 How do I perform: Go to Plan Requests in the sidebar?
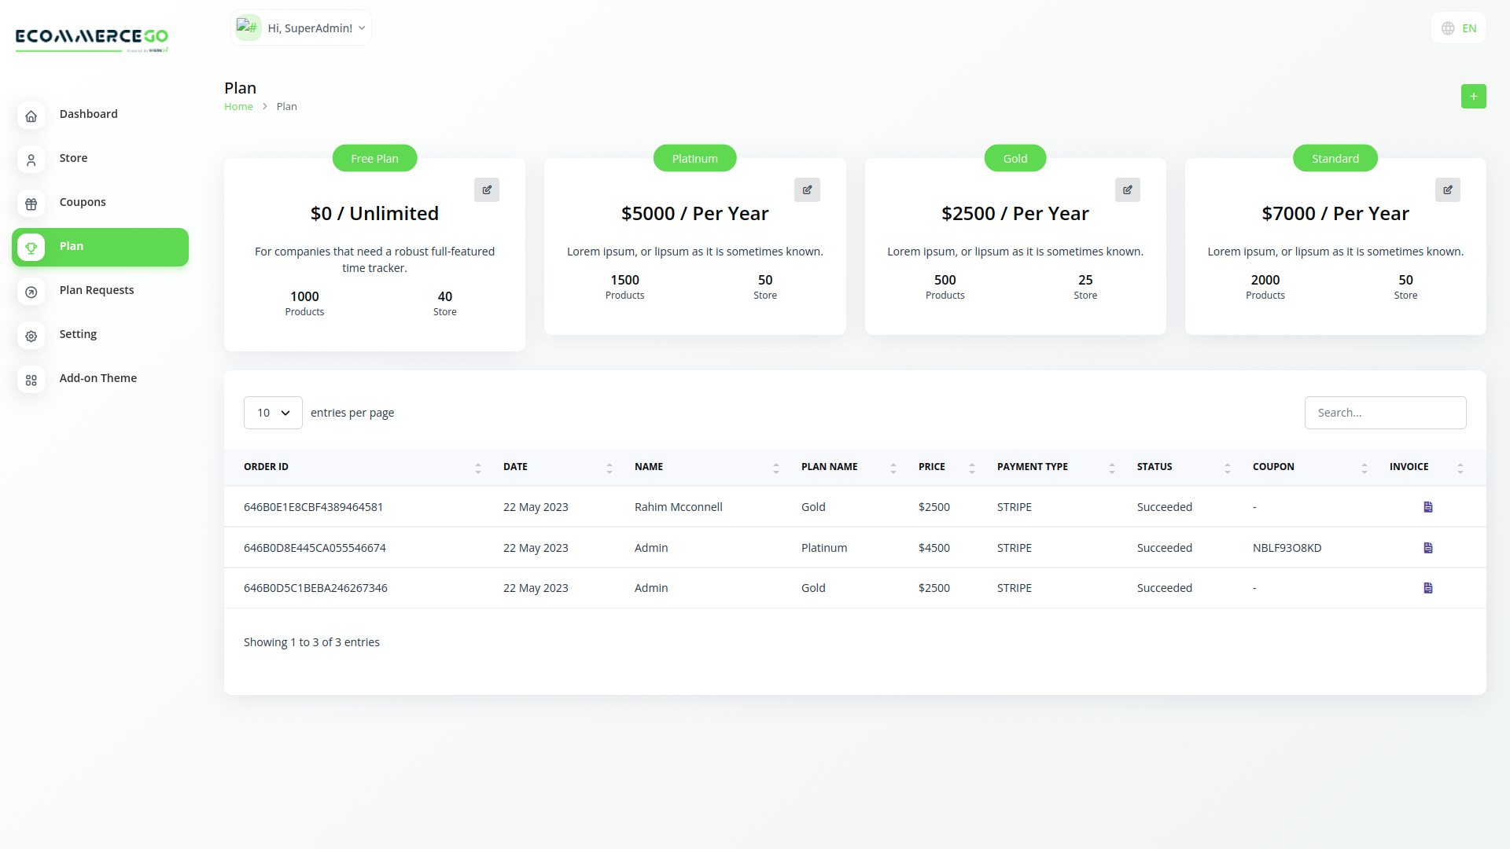(97, 290)
